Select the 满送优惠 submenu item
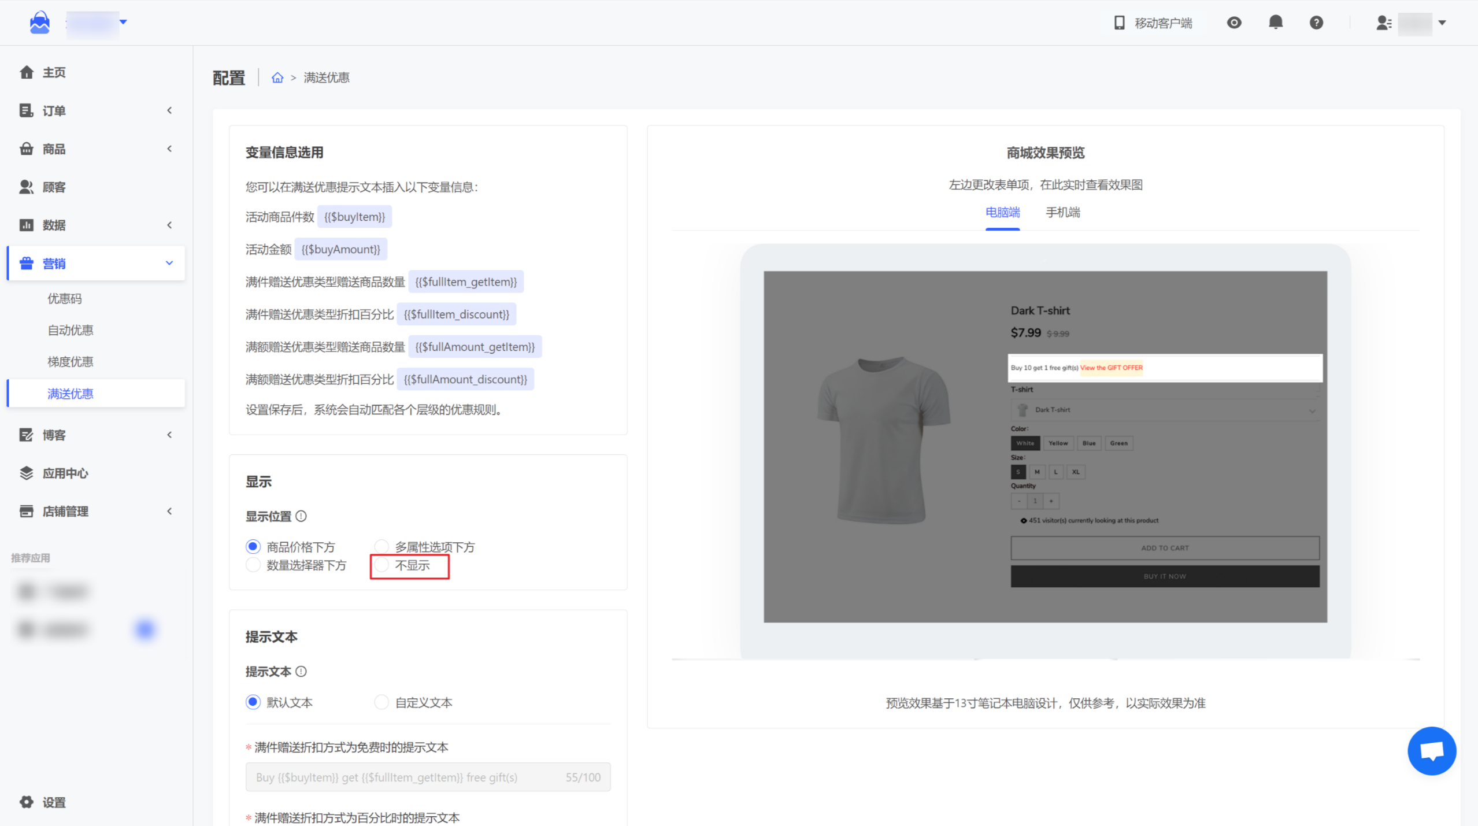Screen dimensions: 1478x826 96,394
